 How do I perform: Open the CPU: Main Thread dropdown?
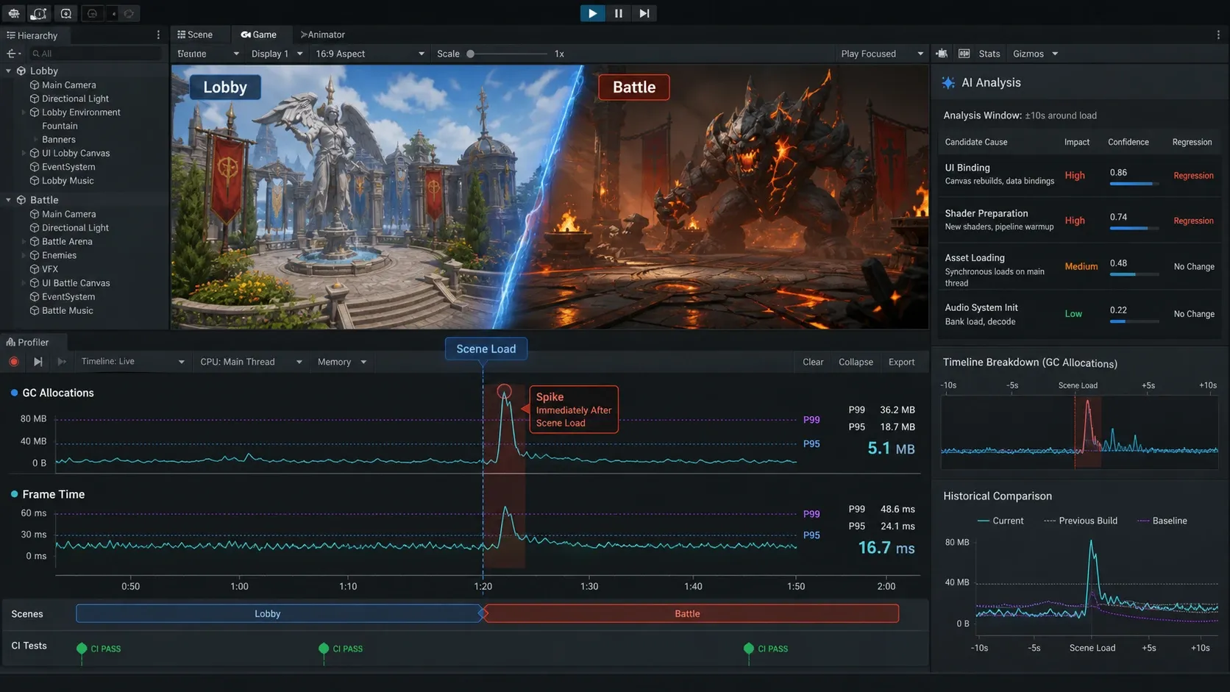pos(251,362)
